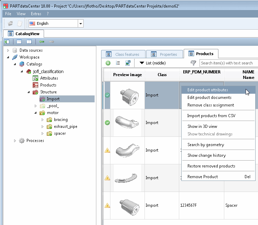Click the open project folder icon
Viewport: 258px width, 225px height.
point(10,23)
